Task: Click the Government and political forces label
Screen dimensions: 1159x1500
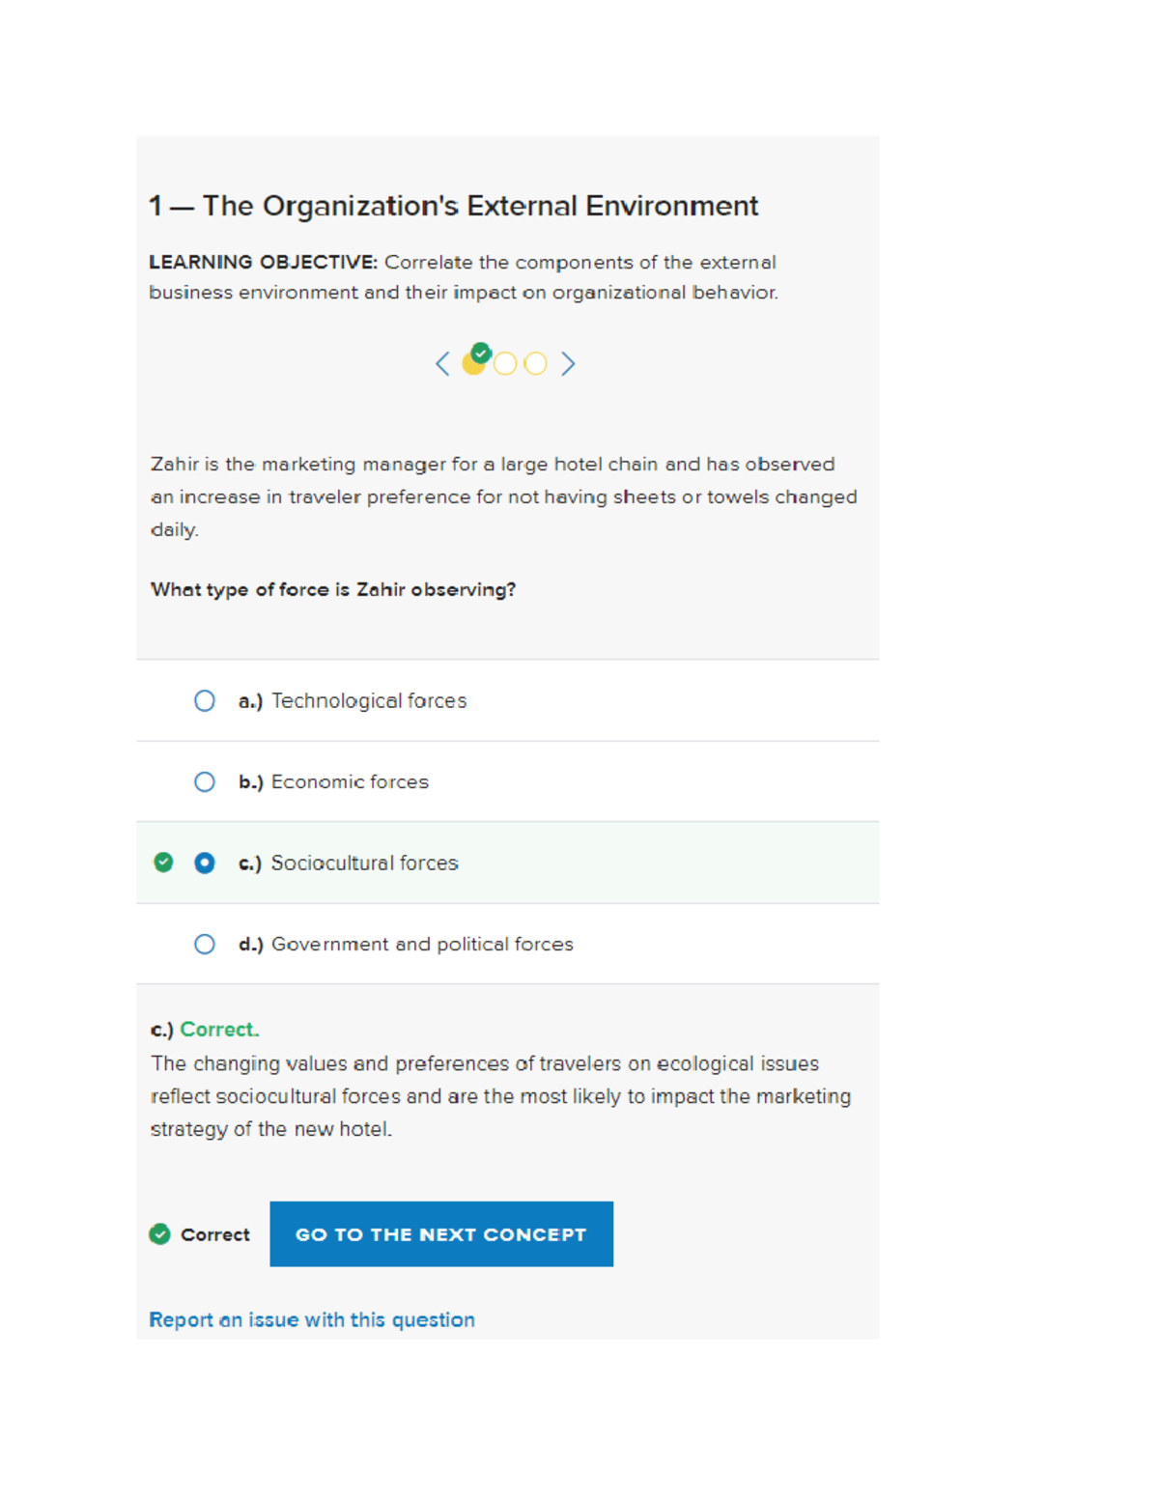Action: (x=422, y=945)
